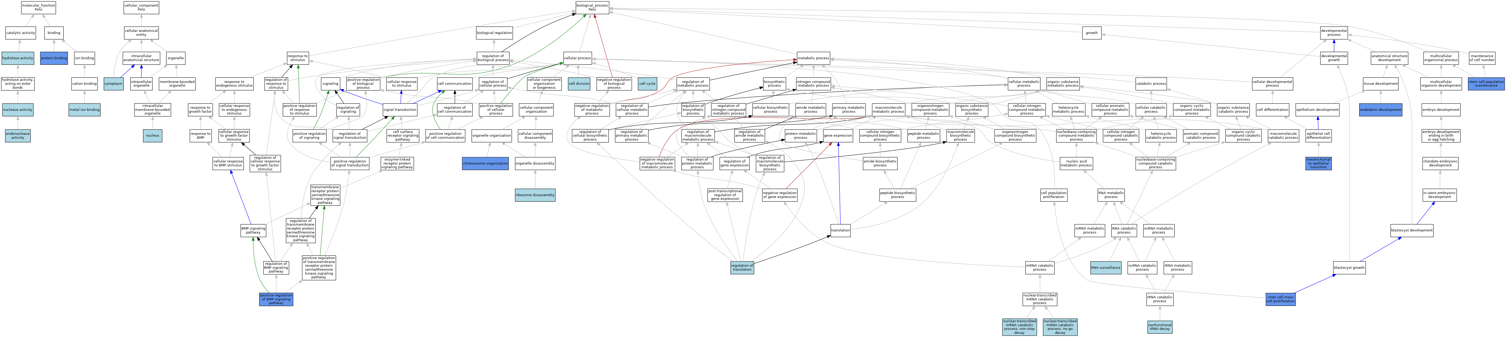Select the white 'BMP signaling pathway' node

click(253, 231)
